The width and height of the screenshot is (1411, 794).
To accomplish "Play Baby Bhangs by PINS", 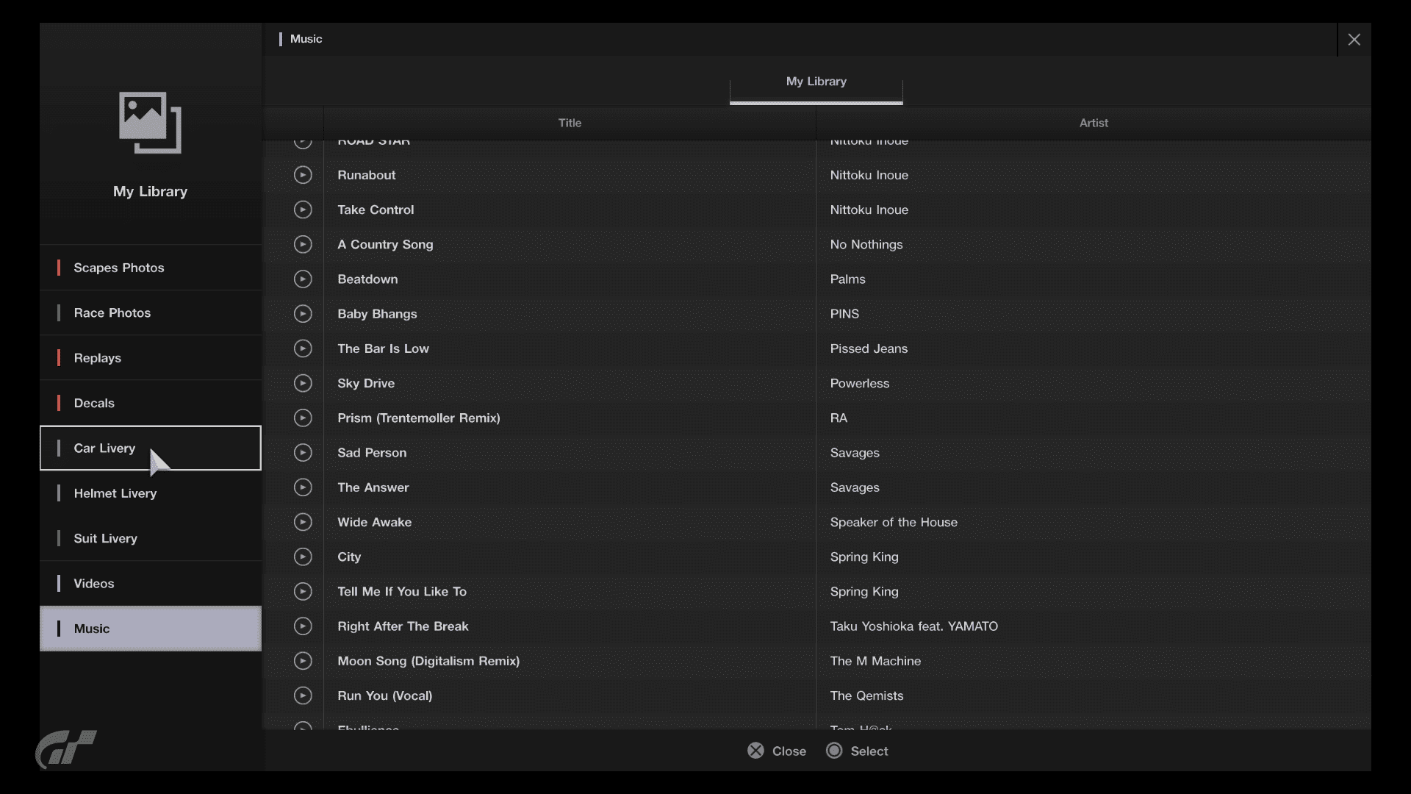I will pyautogui.click(x=303, y=314).
